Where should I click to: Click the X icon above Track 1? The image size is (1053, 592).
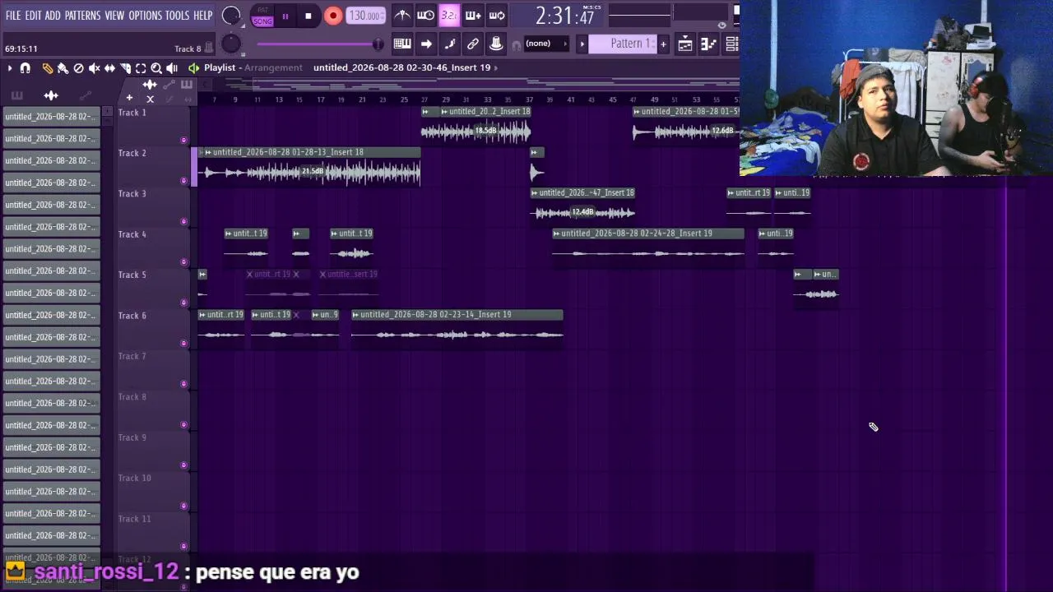pyautogui.click(x=150, y=99)
